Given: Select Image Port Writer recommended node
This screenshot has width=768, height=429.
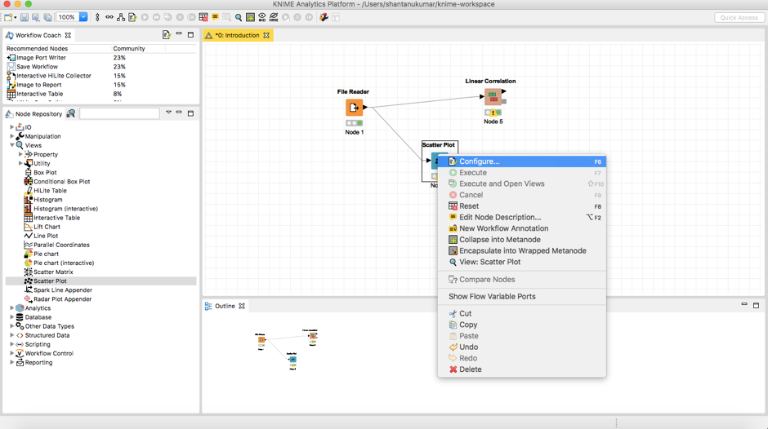Looking at the screenshot, I should [x=41, y=57].
